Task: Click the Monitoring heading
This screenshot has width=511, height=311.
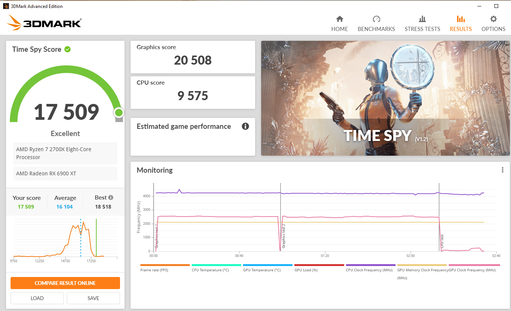Action: tap(155, 170)
